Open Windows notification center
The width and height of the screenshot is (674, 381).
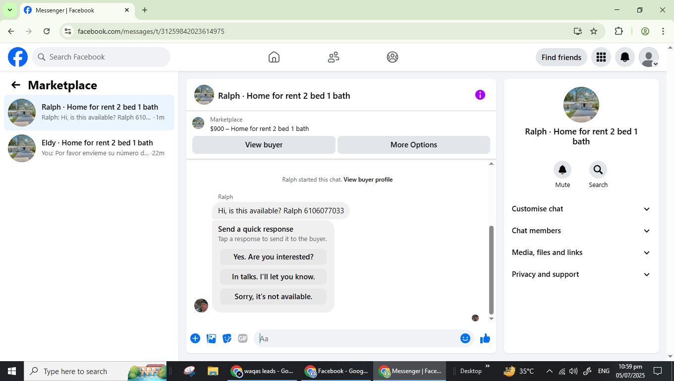658,371
